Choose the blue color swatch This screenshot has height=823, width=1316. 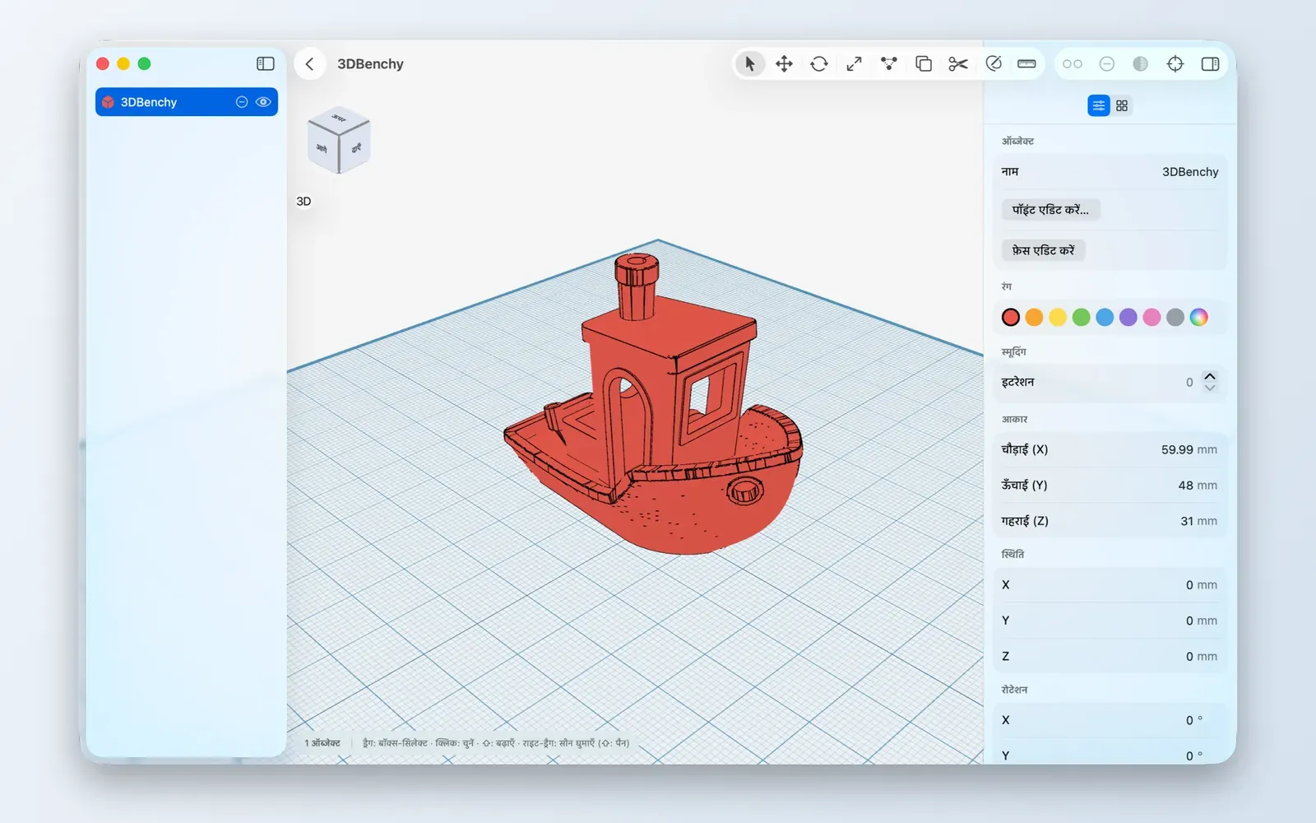tap(1105, 317)
